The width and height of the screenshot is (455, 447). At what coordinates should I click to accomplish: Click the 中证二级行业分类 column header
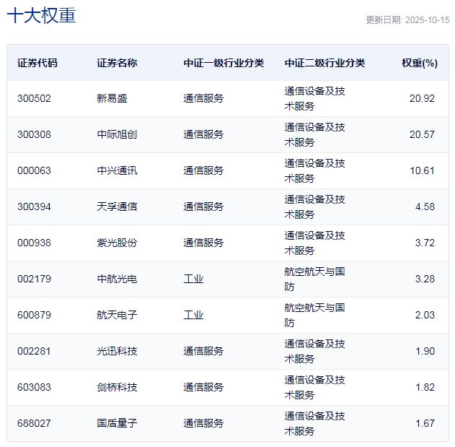(x=324, y=63)
